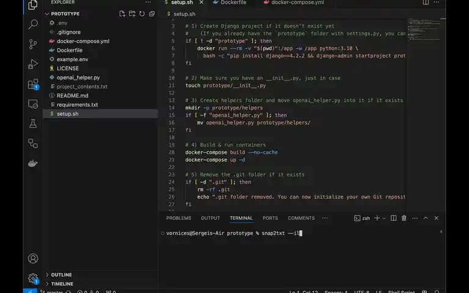Click line 'docker-compose up -d'
This screenshot has height=293, width=469.
215,160
